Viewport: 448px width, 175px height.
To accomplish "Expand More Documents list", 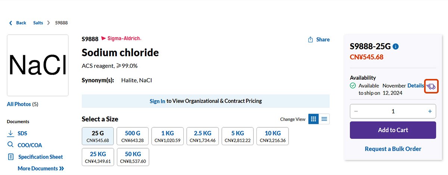I will [41, 168].
